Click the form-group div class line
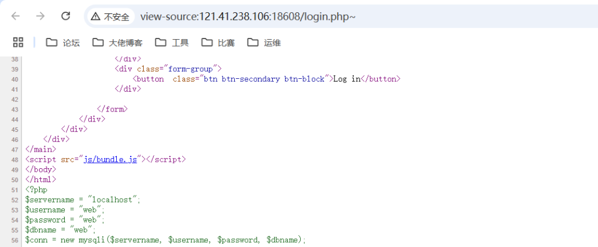This screenshot has height=247, width=598. click(168, 69)
